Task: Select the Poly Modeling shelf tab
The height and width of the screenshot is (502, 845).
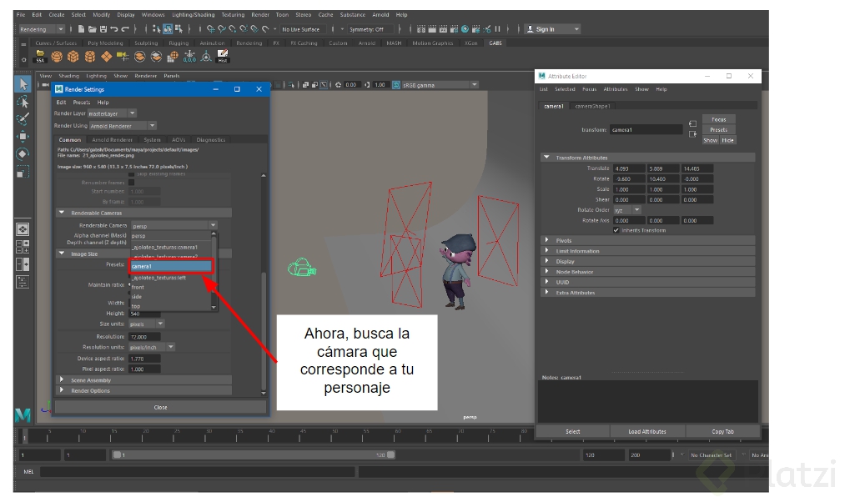Action: (105, 43)
